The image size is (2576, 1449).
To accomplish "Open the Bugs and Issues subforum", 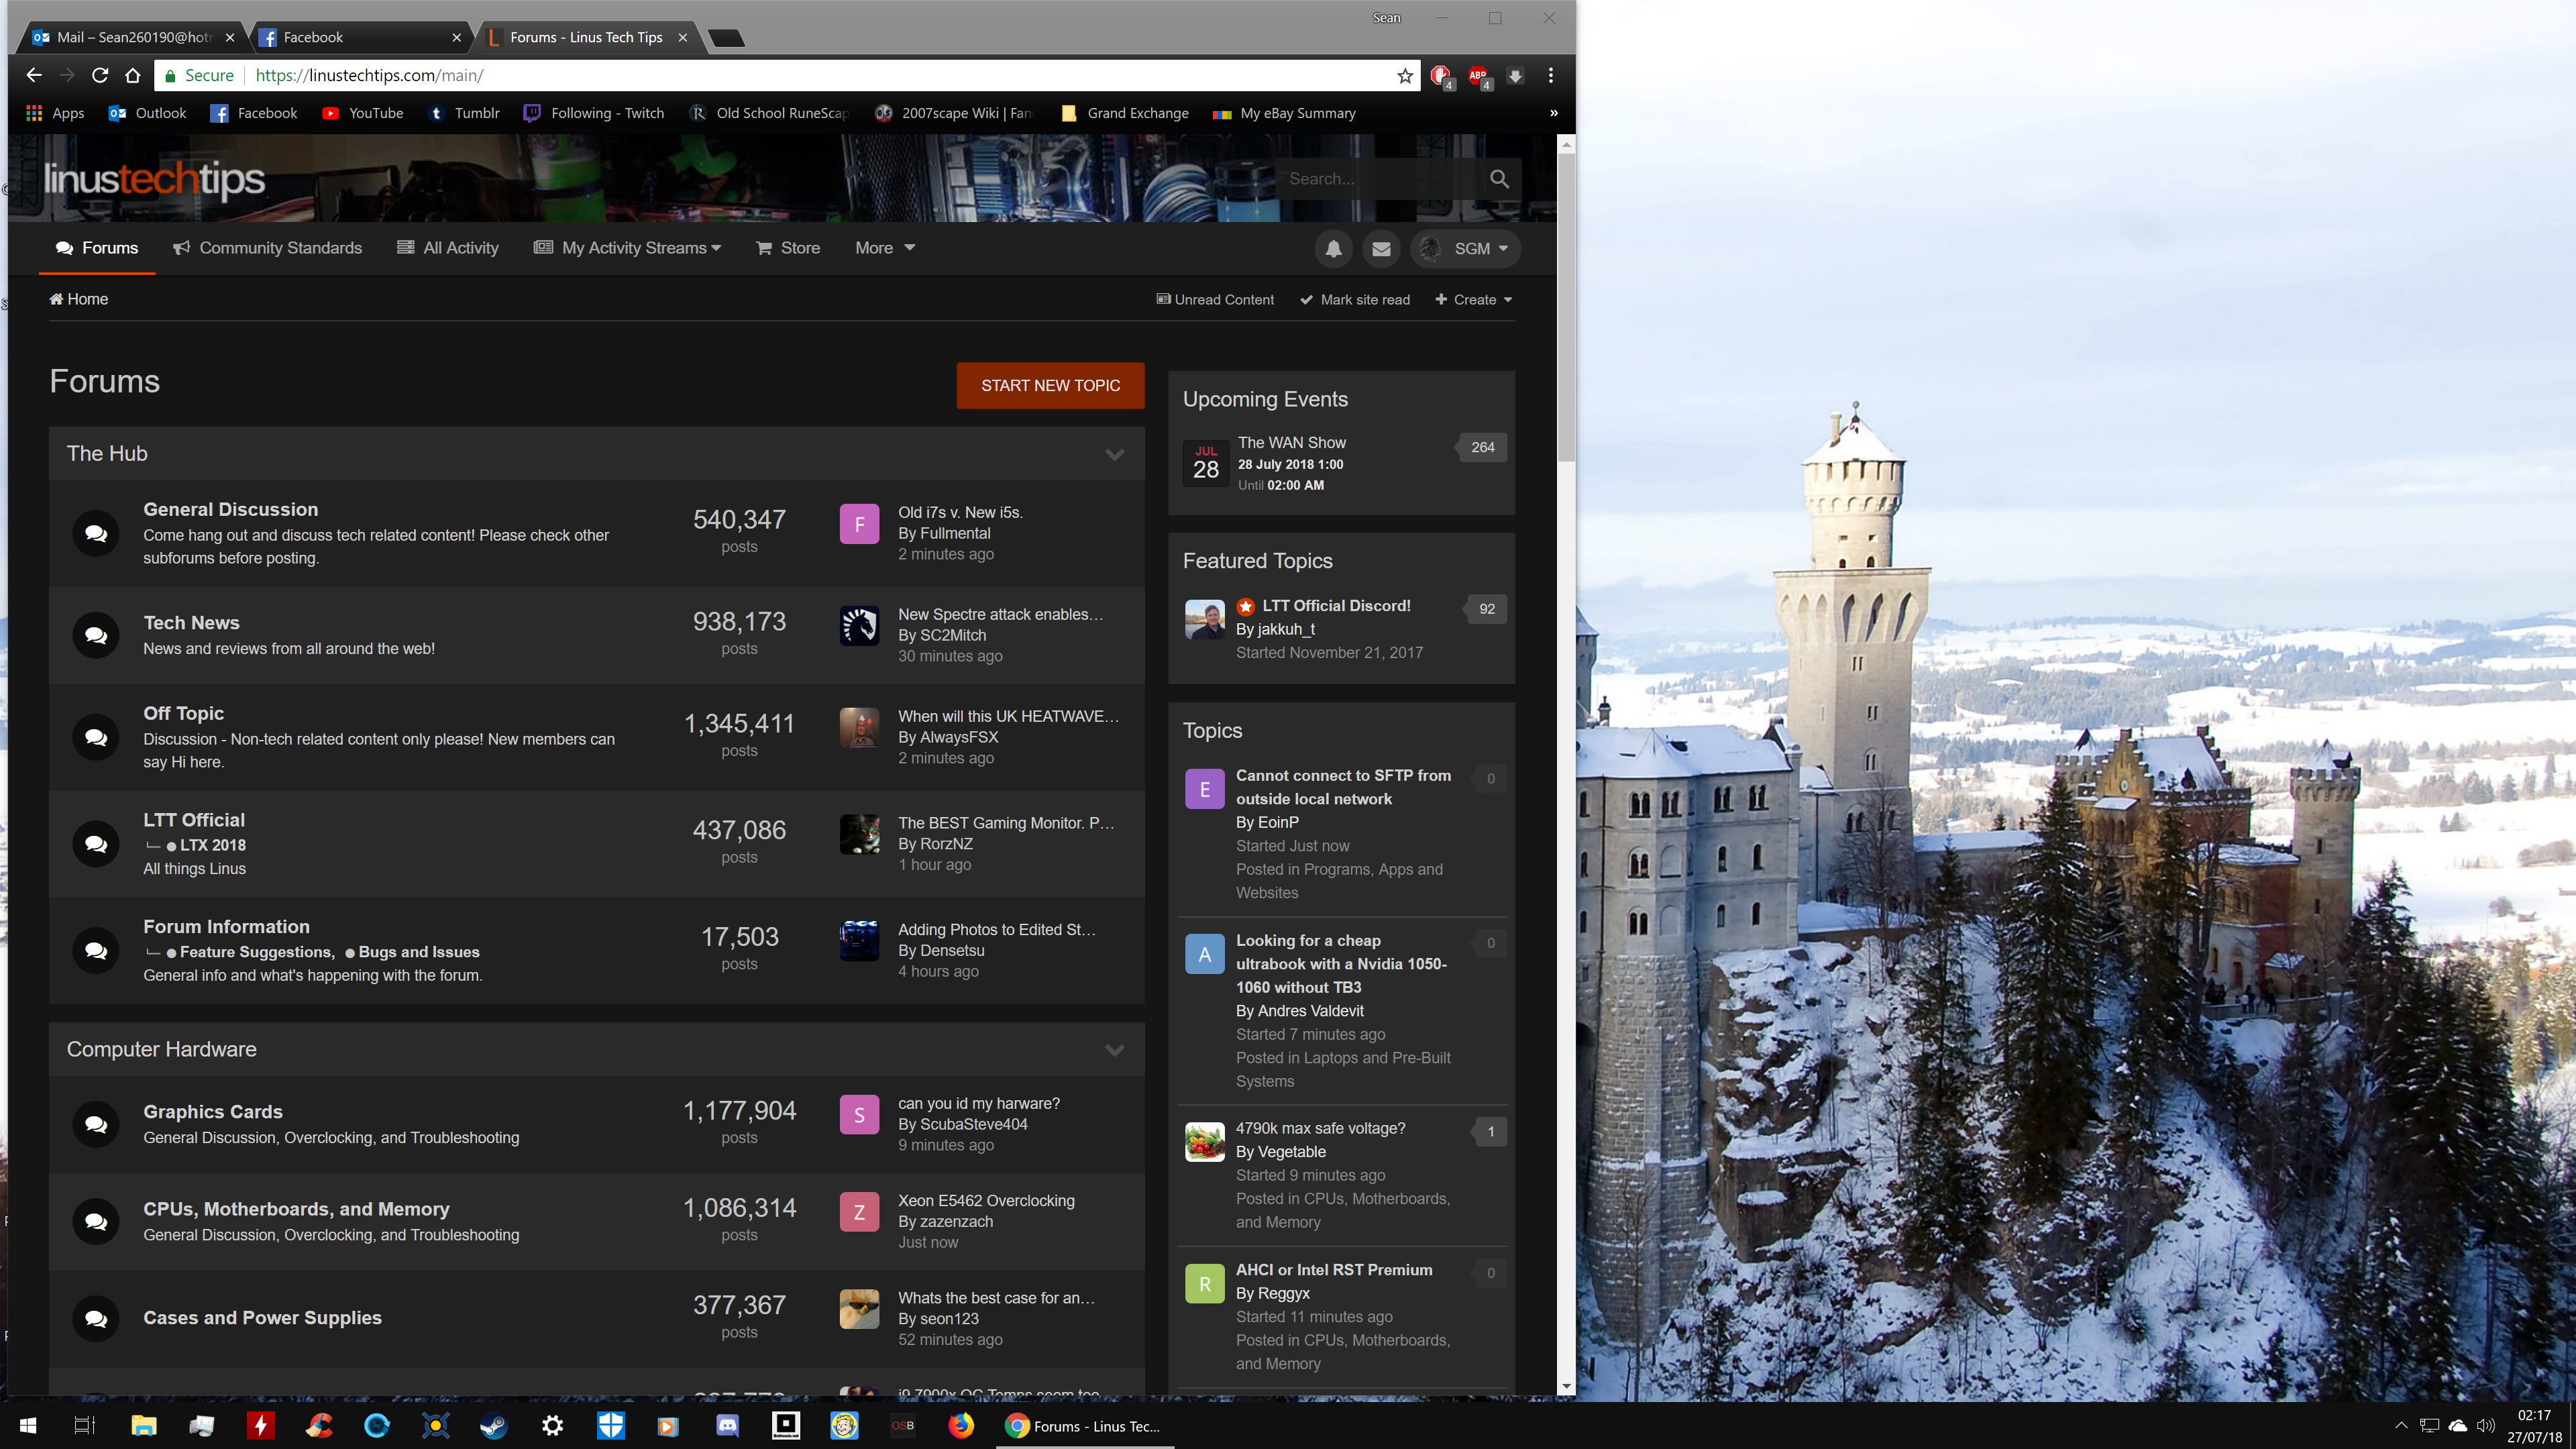I will click(419, 952).
